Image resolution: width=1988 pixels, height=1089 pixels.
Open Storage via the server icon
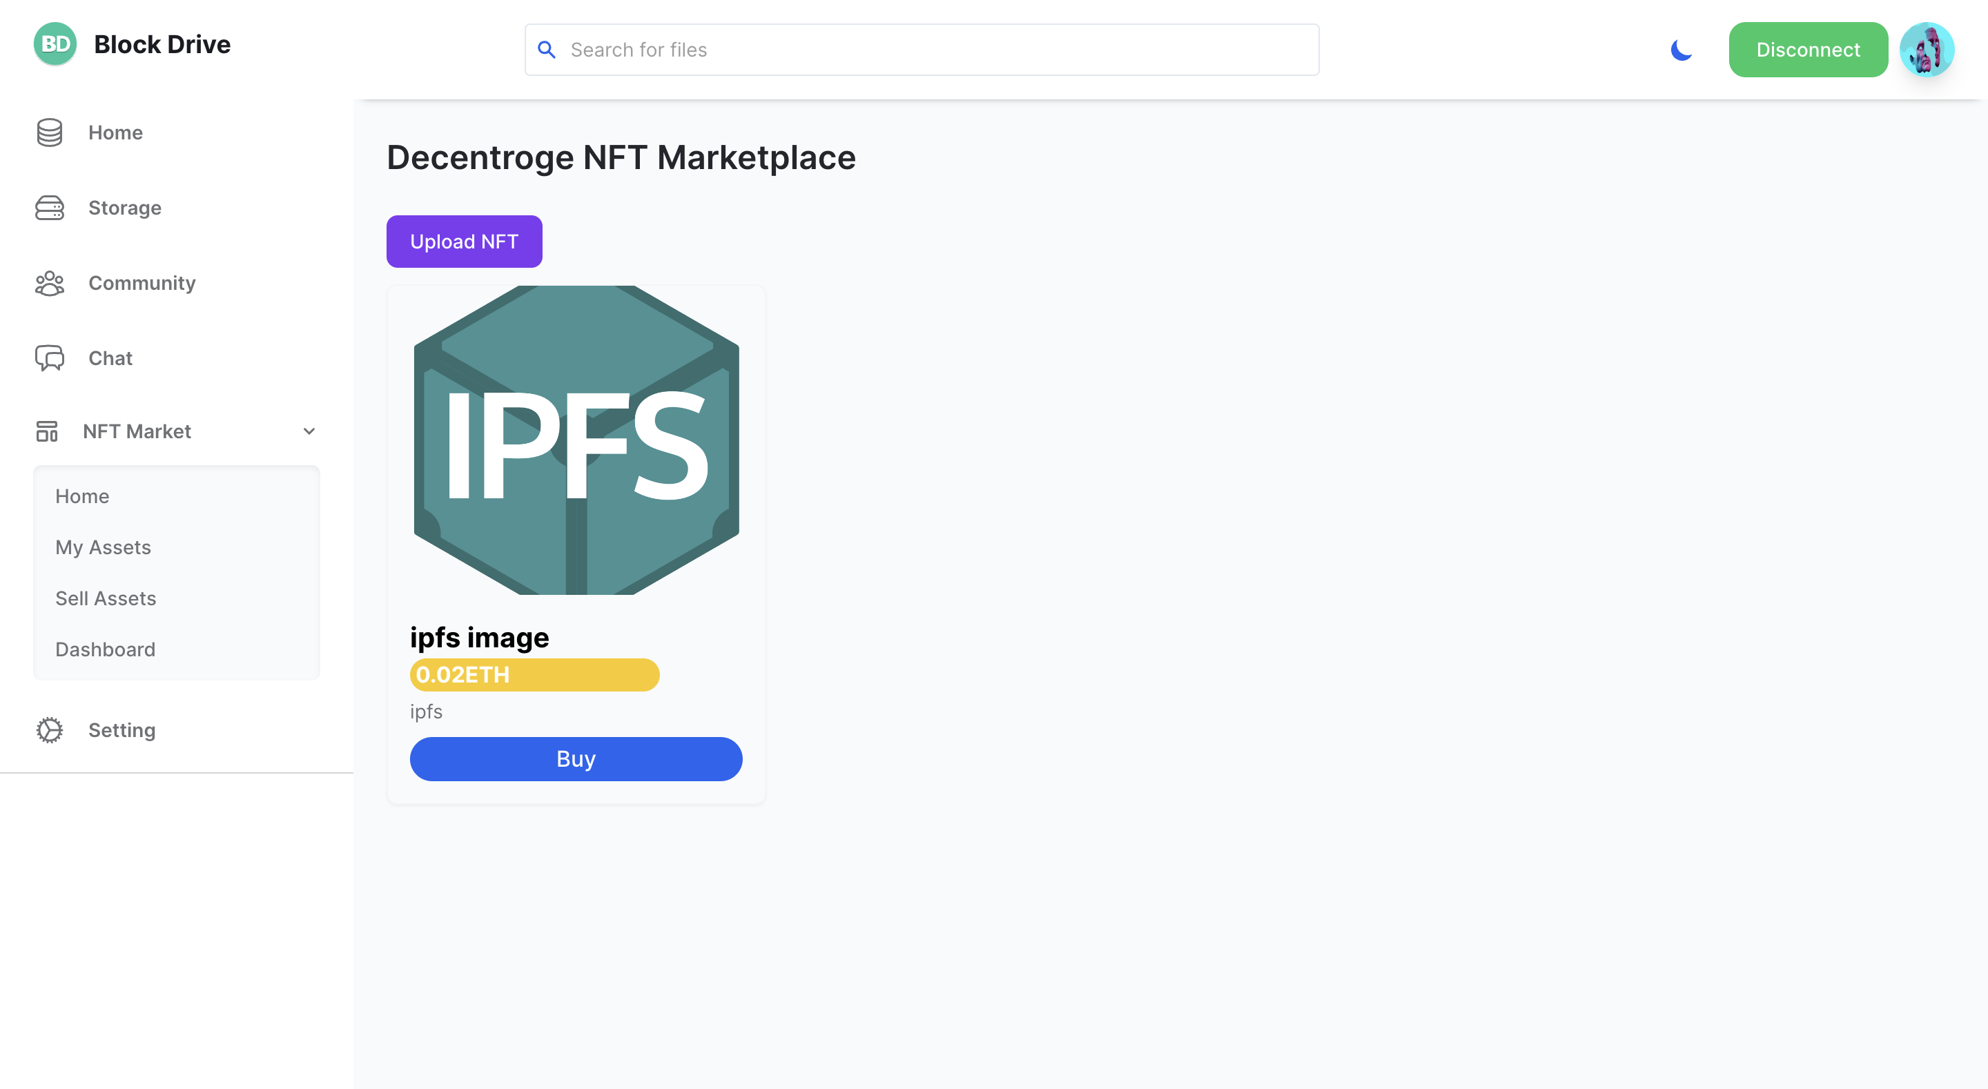(48, 208)
